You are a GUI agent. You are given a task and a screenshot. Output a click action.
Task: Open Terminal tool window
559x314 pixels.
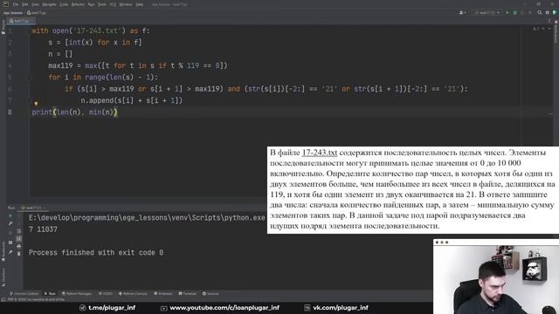[188, 294]
